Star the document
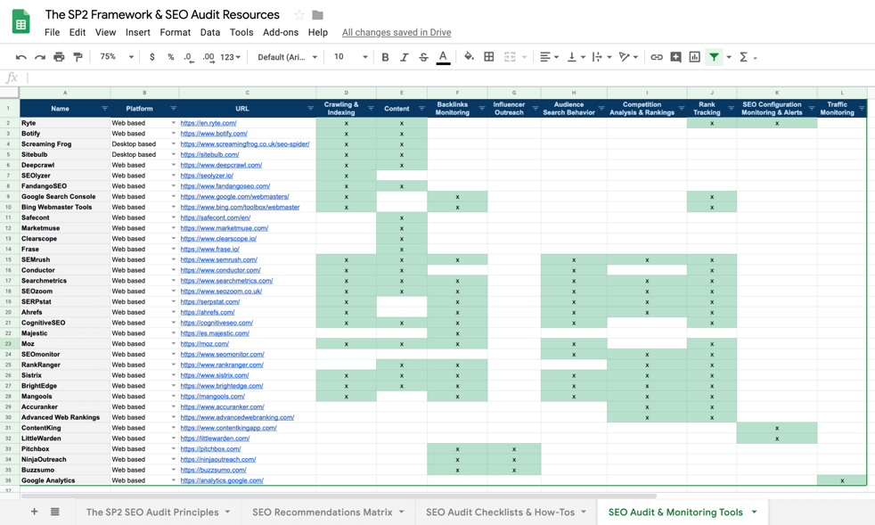Viewport: 875px width, 525px height. [299, 15]
